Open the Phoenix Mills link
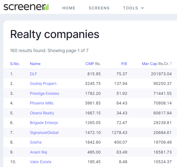Viewport: 177px width, 167px height. pos(42,103)
